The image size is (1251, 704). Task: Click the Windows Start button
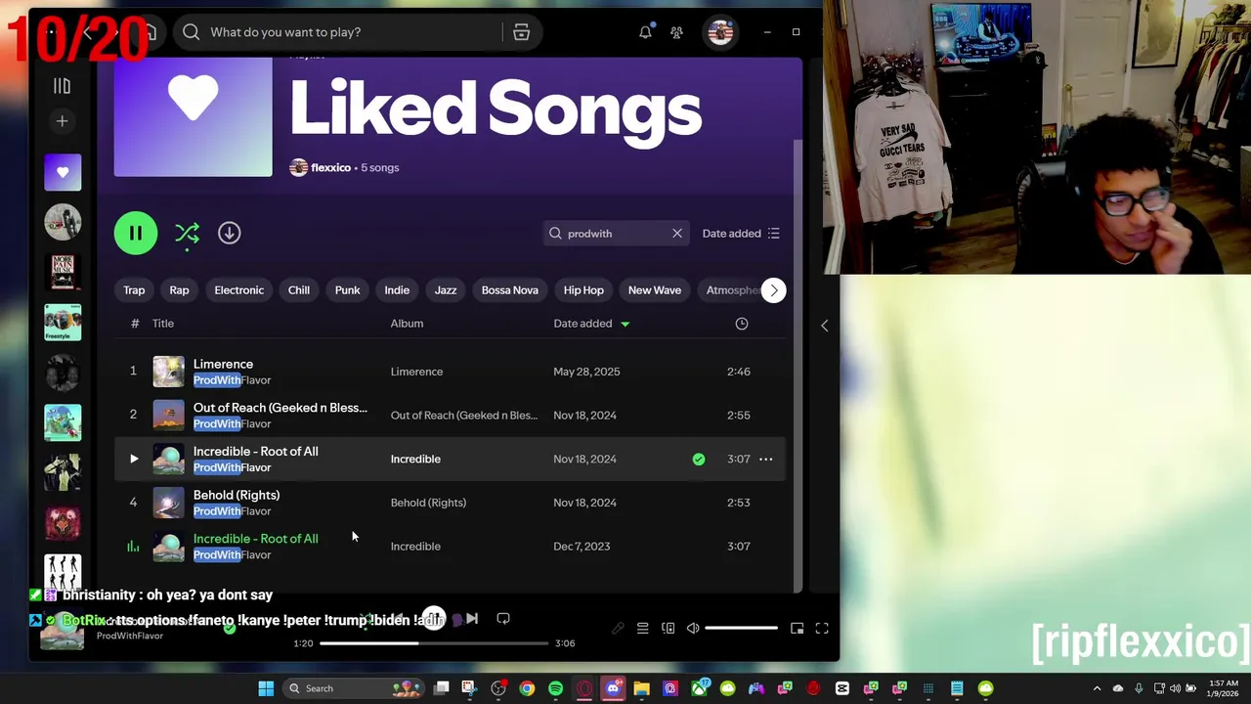(x=266, y=688)
